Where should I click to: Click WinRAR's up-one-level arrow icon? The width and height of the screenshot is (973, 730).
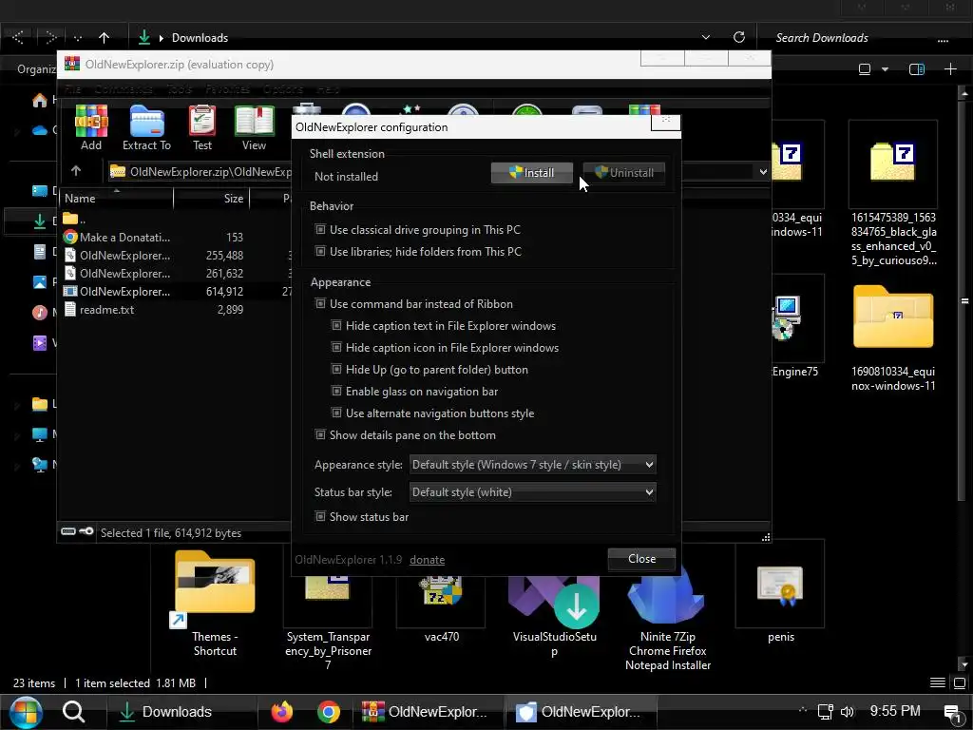click(76, 171)
